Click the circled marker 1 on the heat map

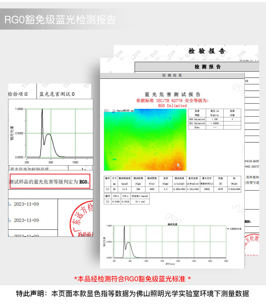click(x=177, y=166)
